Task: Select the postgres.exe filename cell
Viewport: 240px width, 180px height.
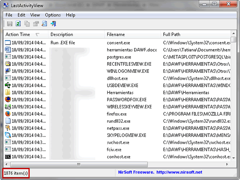Action: pyautogui.click(x=119, y=57)
